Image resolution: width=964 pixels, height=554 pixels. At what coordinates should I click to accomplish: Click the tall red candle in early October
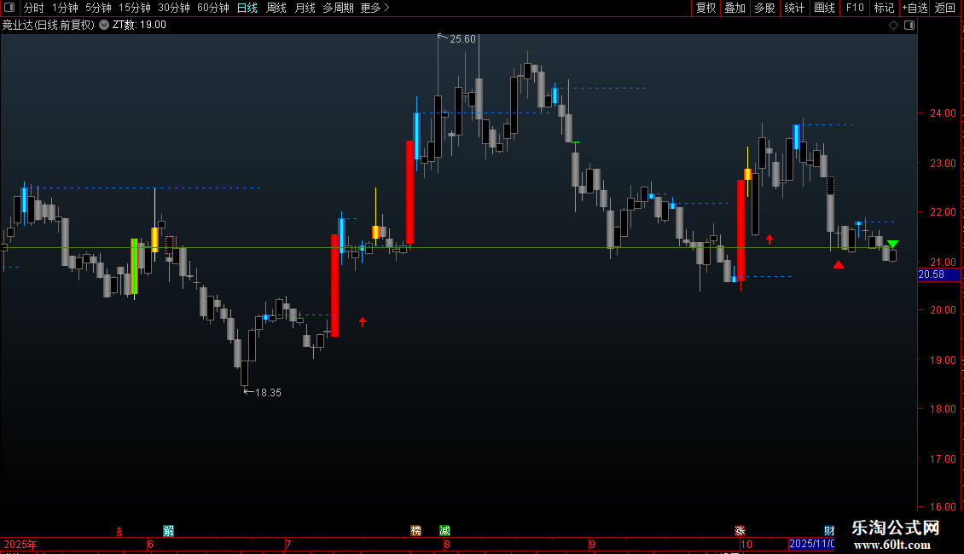click(x=740, y=230)
